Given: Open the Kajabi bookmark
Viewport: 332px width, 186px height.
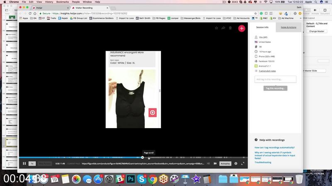Looking at the screenshot, I should pyautogui.click(x=63, y=18).
